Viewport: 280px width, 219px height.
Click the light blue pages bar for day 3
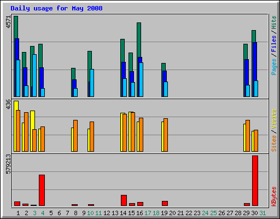[34, 76]
